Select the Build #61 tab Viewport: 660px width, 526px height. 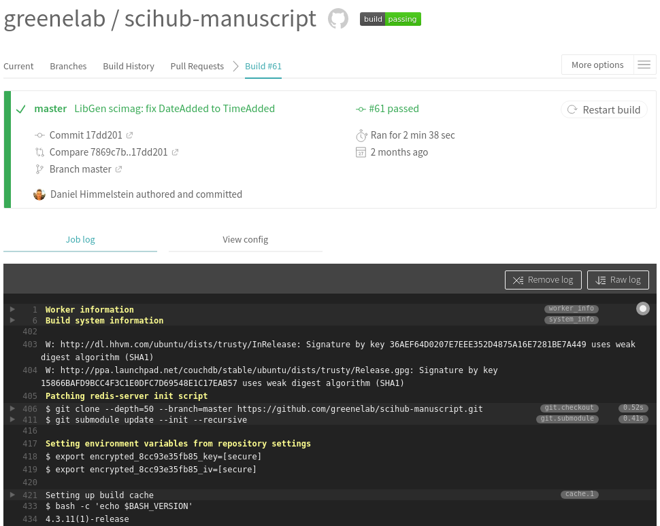click(263, 66)
